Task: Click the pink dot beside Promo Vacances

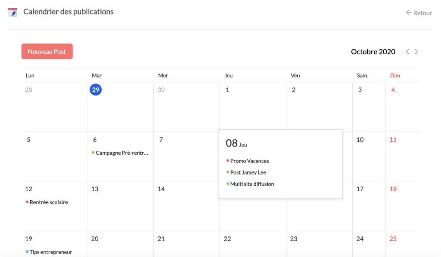Action: click(228, 161)
